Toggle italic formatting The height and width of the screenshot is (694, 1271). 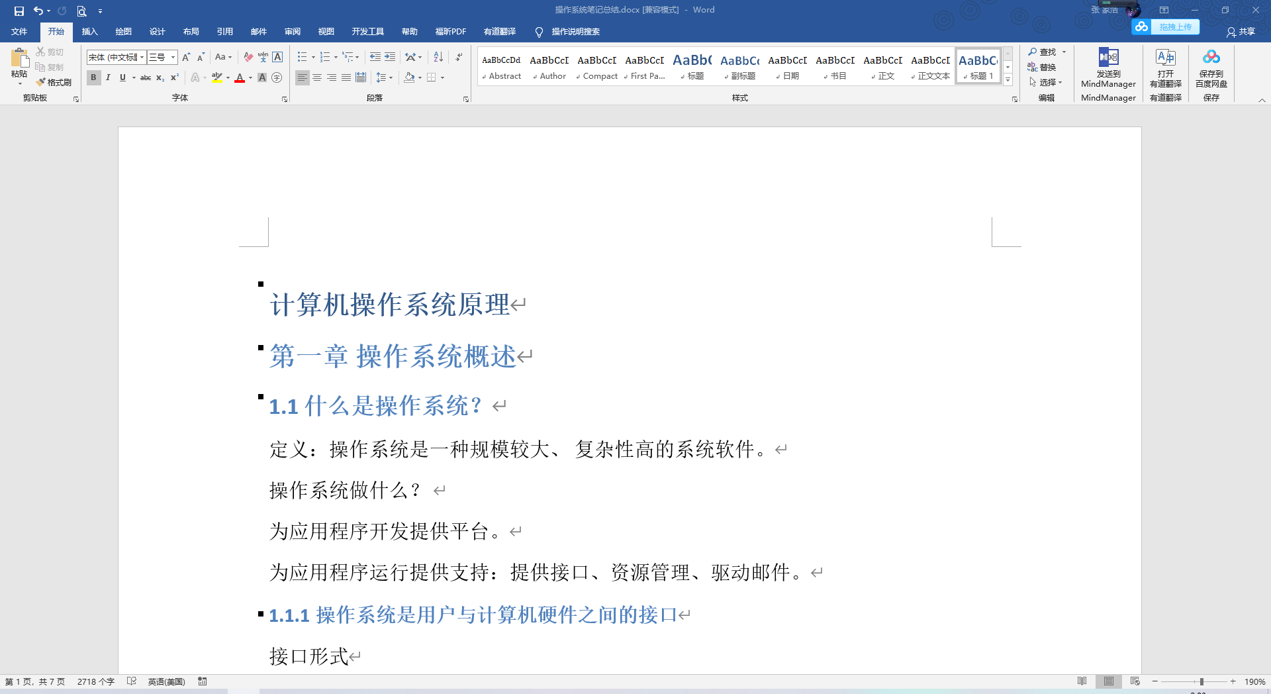108,77
